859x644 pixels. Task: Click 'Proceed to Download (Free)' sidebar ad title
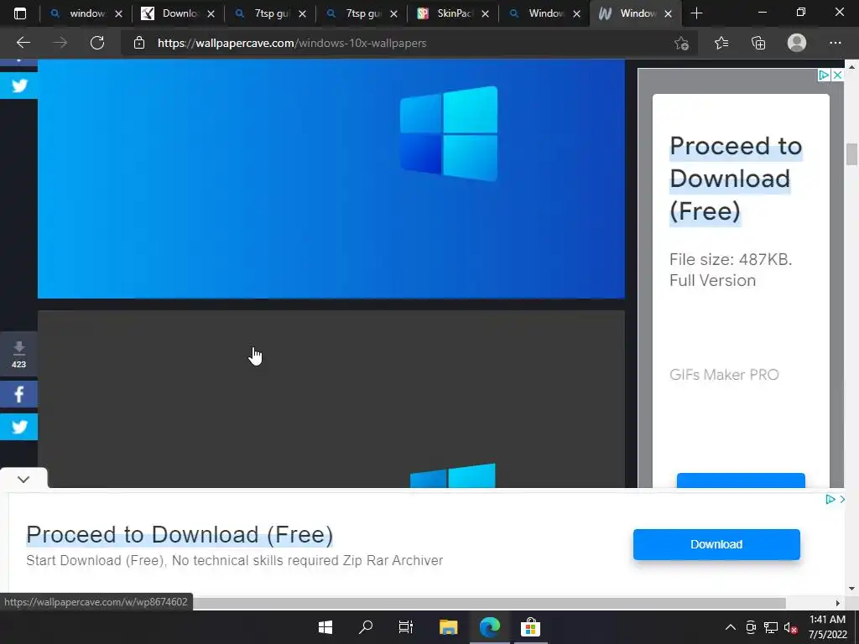coord(735,179)
